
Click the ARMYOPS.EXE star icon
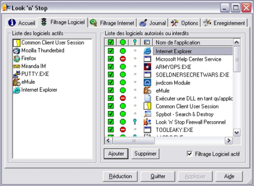(x=147, y=67)
